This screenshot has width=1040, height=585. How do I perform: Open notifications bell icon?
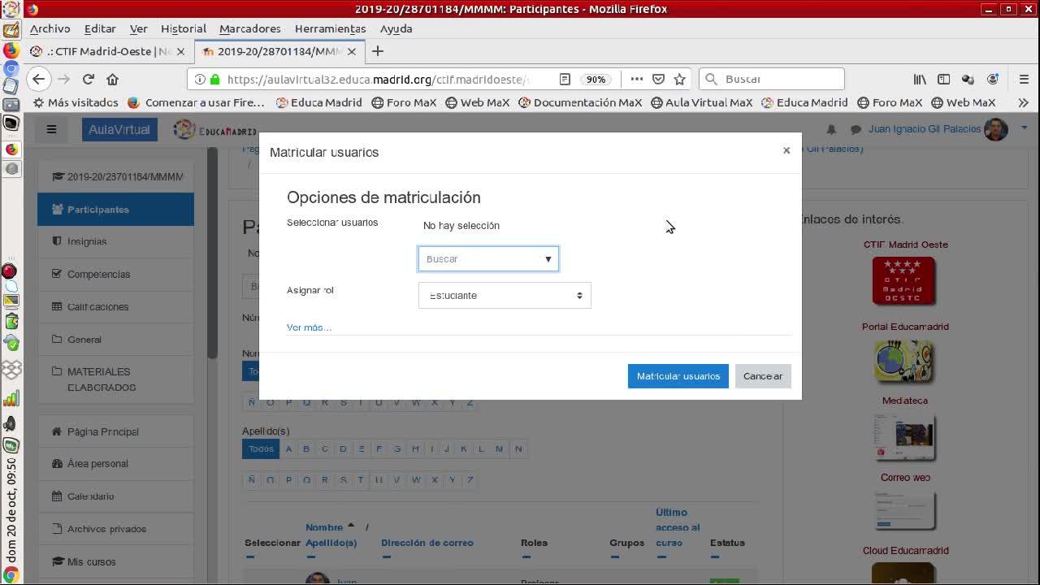pos(831,129)
